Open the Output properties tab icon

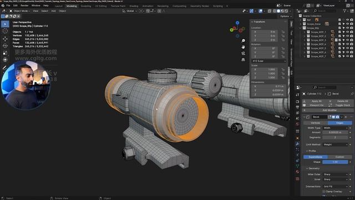pyautogui.click(x=297, y=107)
